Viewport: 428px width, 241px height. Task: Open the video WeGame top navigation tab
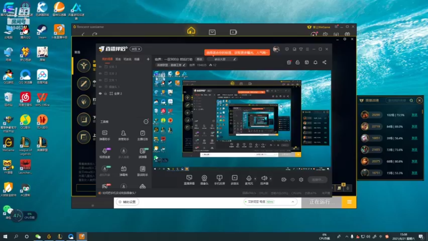tap(233, 32)
